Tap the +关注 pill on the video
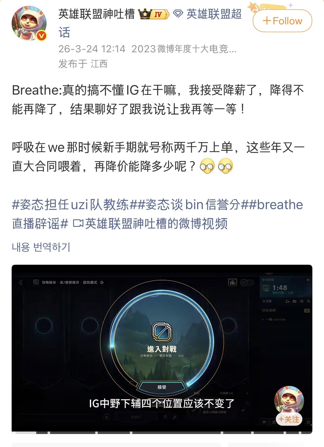The width and height of the screenshot is (324, 447). coord(289,420)
